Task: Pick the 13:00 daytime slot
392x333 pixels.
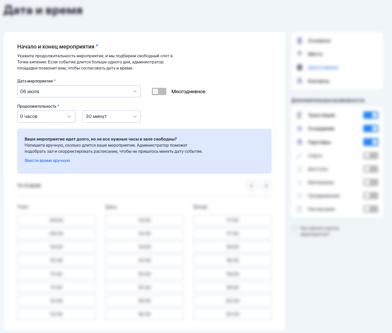Action: click(x=144, y=220)
